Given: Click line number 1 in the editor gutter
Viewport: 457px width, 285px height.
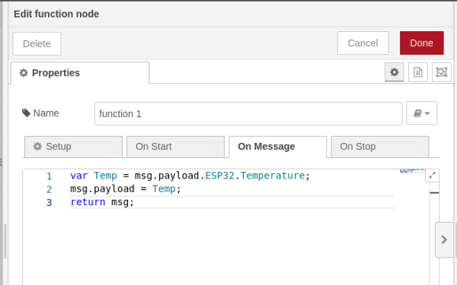Looking at the screenshot, I should click(49, 176).
